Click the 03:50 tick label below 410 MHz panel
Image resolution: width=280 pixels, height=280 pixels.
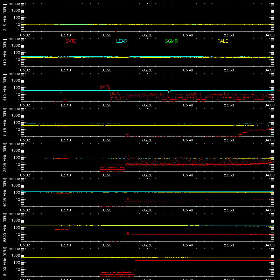coord(229,70)
